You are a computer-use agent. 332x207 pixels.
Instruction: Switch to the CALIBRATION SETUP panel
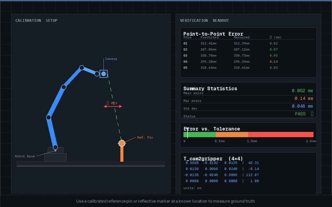[x=37, y=20]
